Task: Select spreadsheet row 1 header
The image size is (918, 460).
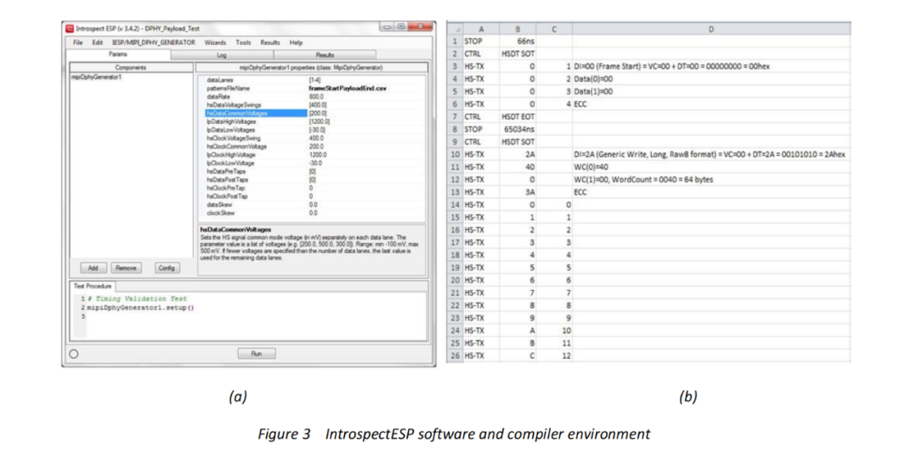Action: pyautogui.click(x=455, y=42)
